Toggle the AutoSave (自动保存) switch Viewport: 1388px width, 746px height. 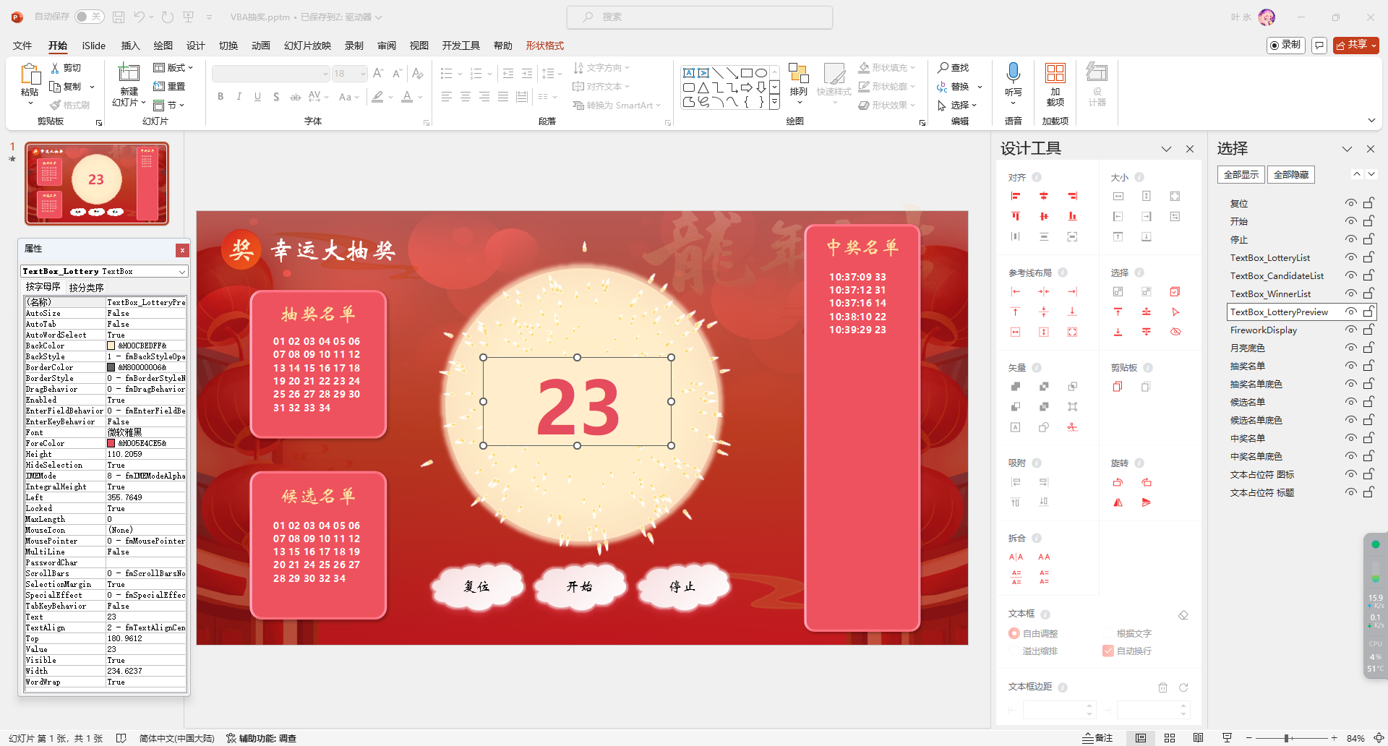tap(90, 17)
